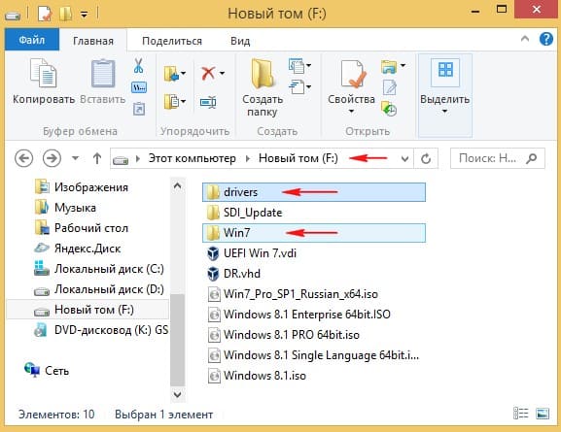The image size is (561, 432).
Task: Open the address bar history dropdown
Action: [404, 158]
